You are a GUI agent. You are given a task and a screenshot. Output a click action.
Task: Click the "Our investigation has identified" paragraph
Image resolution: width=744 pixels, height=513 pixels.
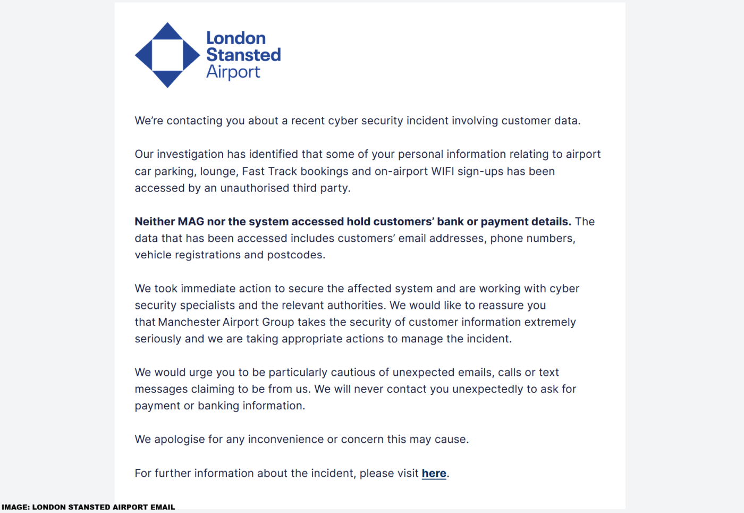tap(367, 171)
